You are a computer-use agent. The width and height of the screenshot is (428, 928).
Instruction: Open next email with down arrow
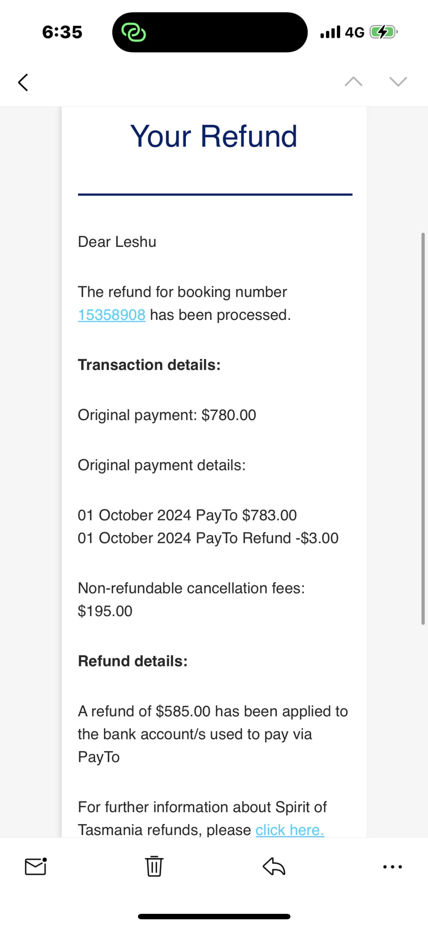[x=398, y=82]
